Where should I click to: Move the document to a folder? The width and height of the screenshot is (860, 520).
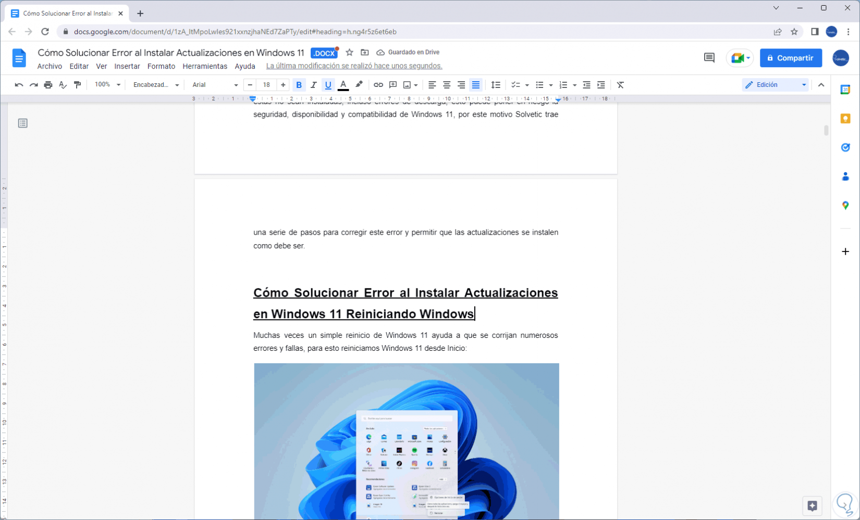click(365, 53)
